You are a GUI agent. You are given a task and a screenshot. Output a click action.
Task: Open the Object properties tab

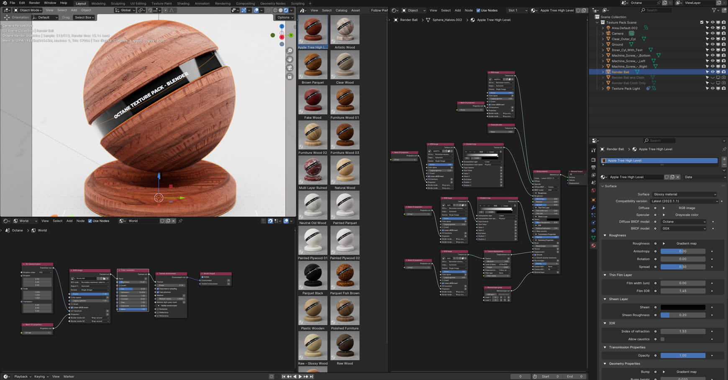(593, 200)
